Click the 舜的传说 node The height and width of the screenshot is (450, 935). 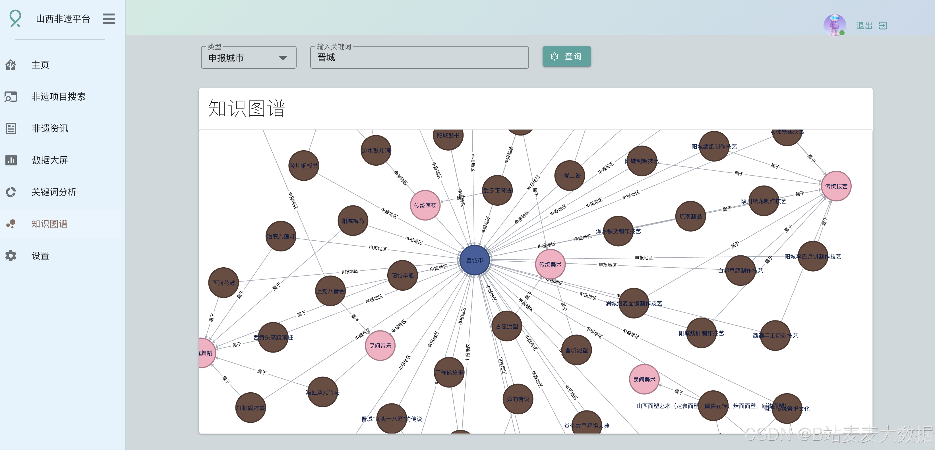click(x=518, y=399)
